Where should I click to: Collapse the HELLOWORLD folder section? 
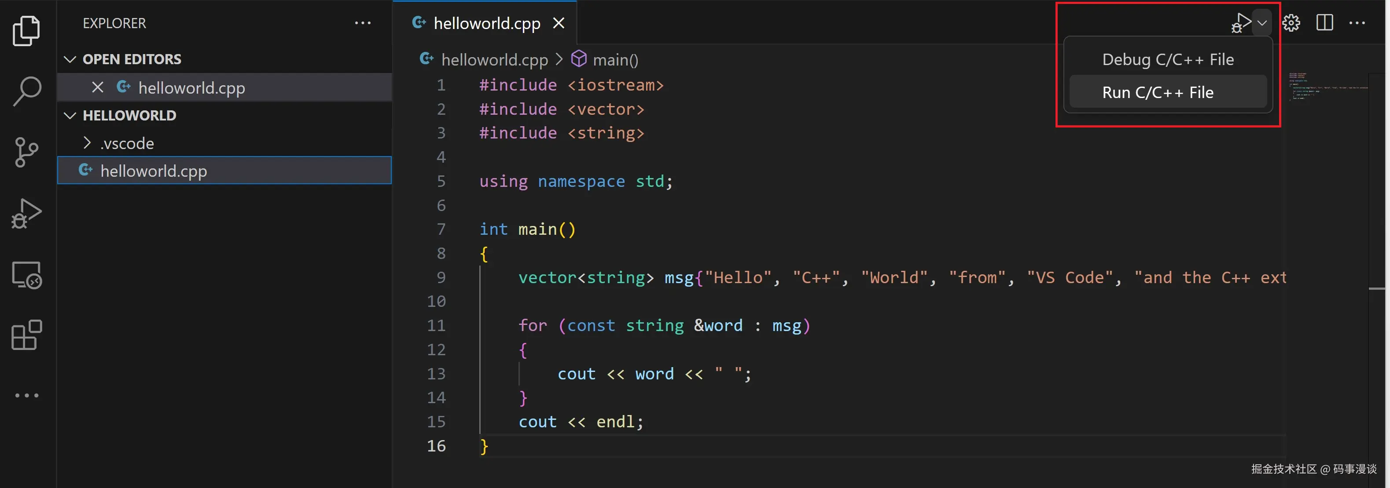click(70, 115)
